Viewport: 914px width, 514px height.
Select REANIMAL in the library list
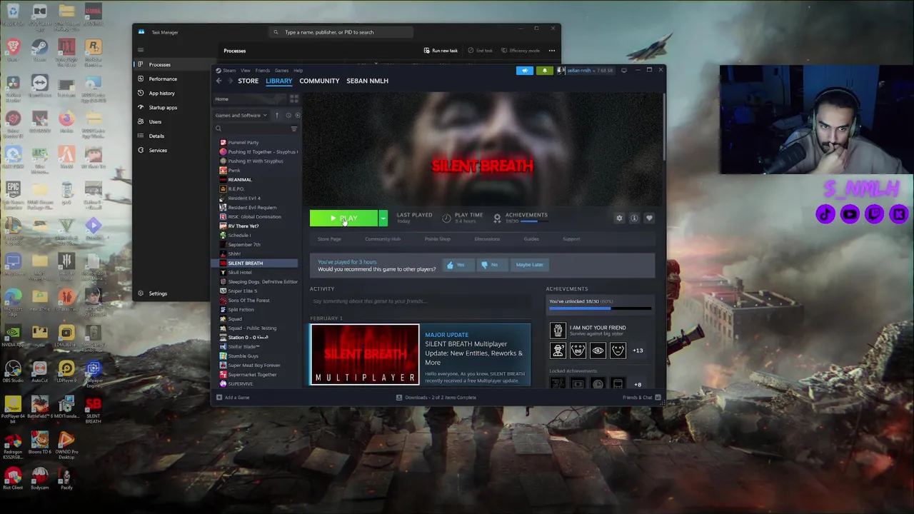tap(240, 180)
